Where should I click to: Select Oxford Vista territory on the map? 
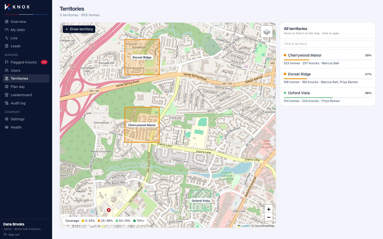pyautogui.click(x=201, y=200)
